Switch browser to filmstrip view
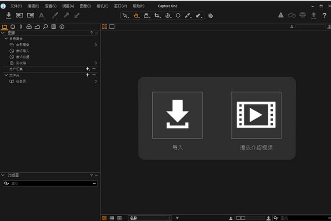331x221 pixels. coord(120,218)
